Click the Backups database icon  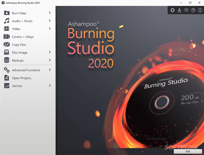pos(6,60)
